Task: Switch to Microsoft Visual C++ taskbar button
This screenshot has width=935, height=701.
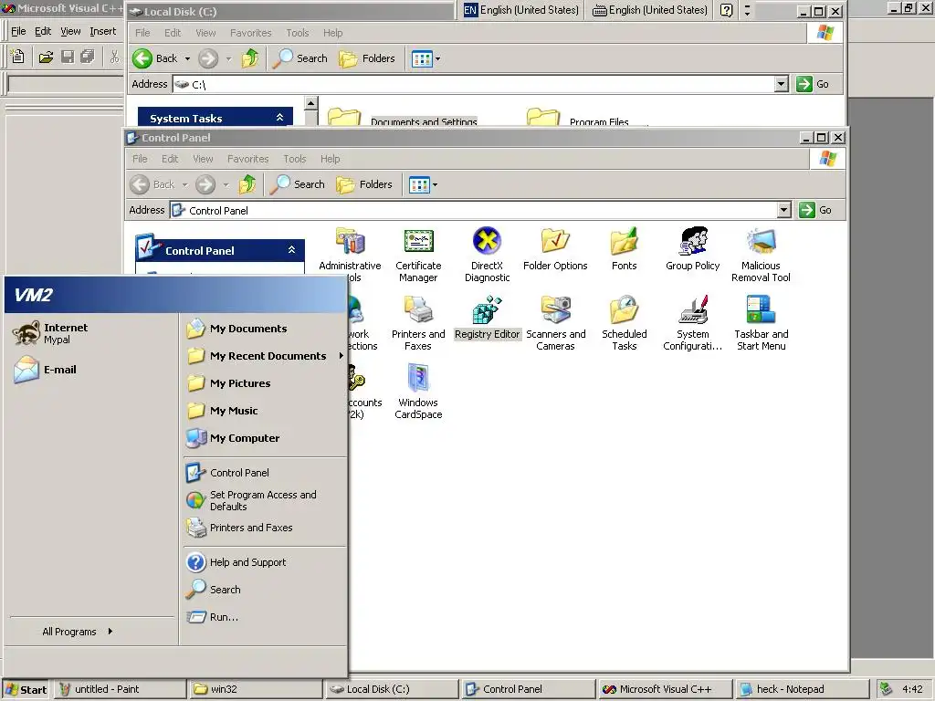Action: pos(666,689)
